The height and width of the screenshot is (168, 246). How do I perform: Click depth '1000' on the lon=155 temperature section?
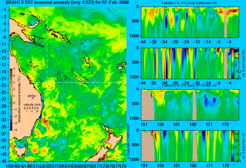point(135,36)
